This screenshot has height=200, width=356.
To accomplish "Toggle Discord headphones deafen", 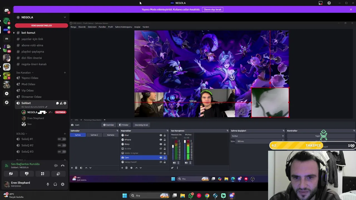I will (x=55, y=184).
